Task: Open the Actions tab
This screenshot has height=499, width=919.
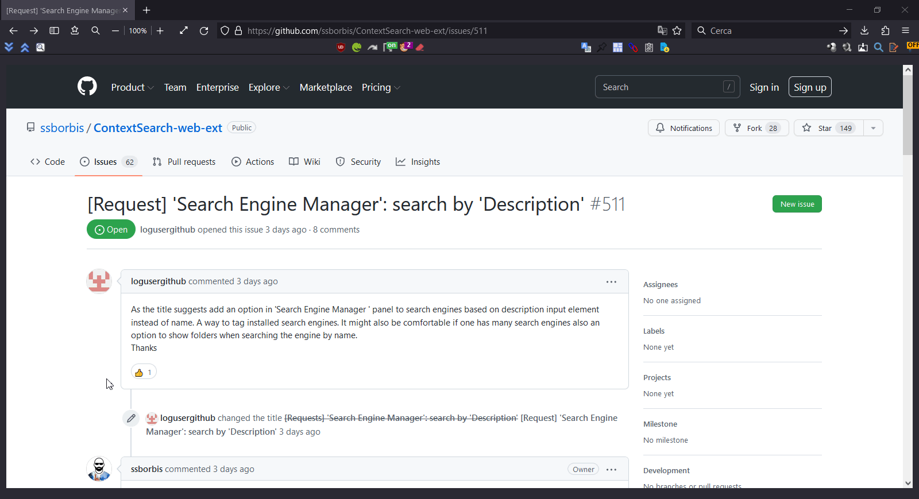Action: (253, 162)
